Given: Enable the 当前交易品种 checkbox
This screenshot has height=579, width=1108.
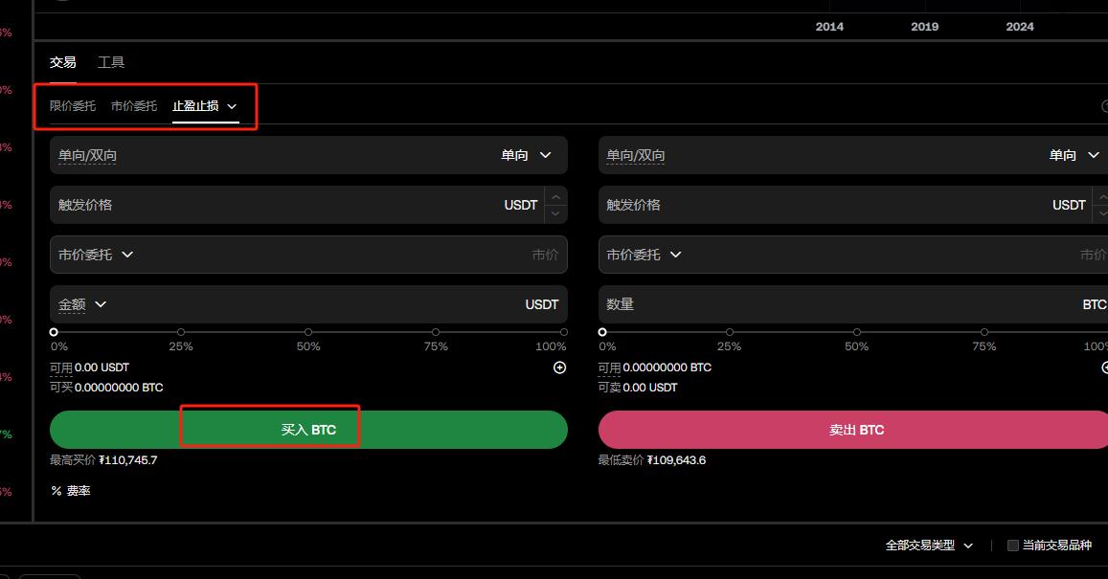Looking at the screenshot, I should (x=1013, y=546).
